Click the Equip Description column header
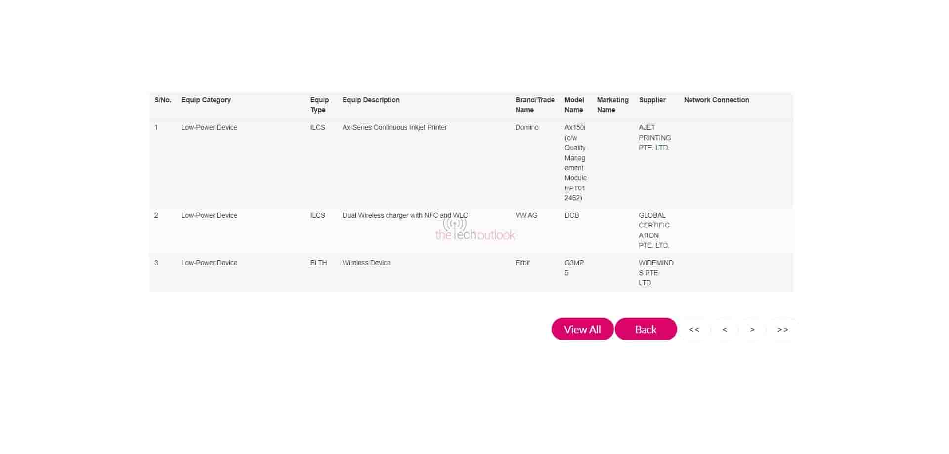Image resolution: width=949 pixels, height=454 pixels. point(371,100)
